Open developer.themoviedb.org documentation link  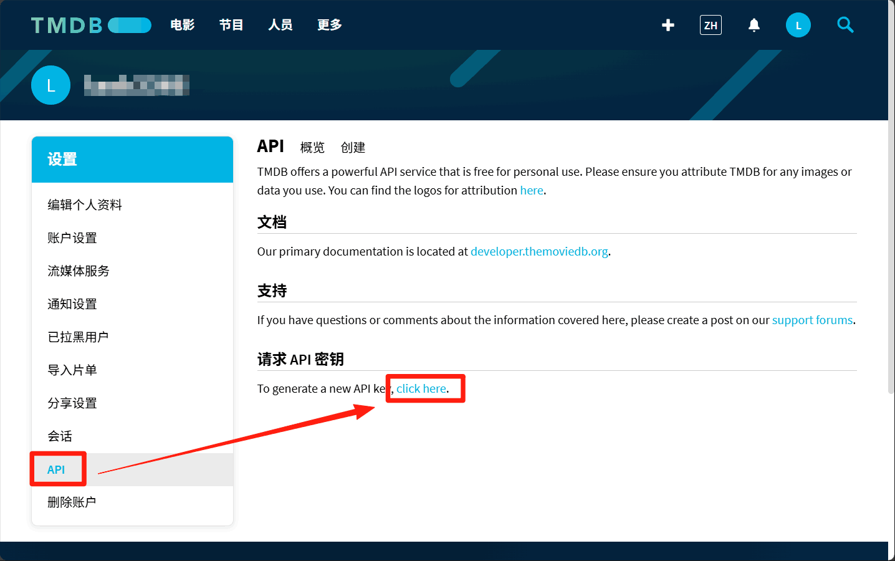(x=539, y=251)
